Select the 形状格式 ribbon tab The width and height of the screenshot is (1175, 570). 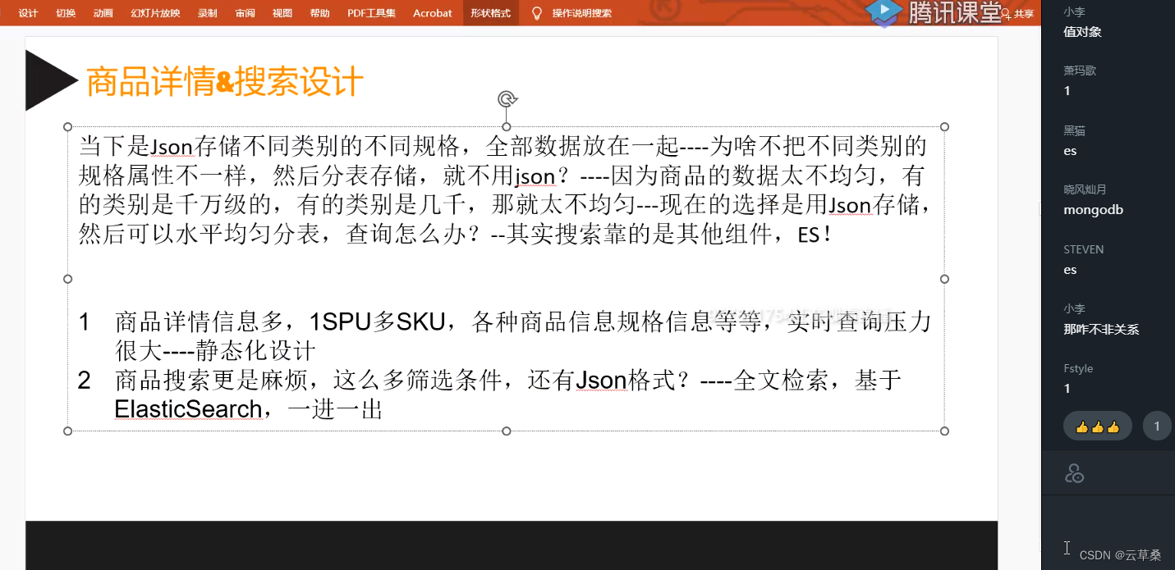tap(491, 13)
